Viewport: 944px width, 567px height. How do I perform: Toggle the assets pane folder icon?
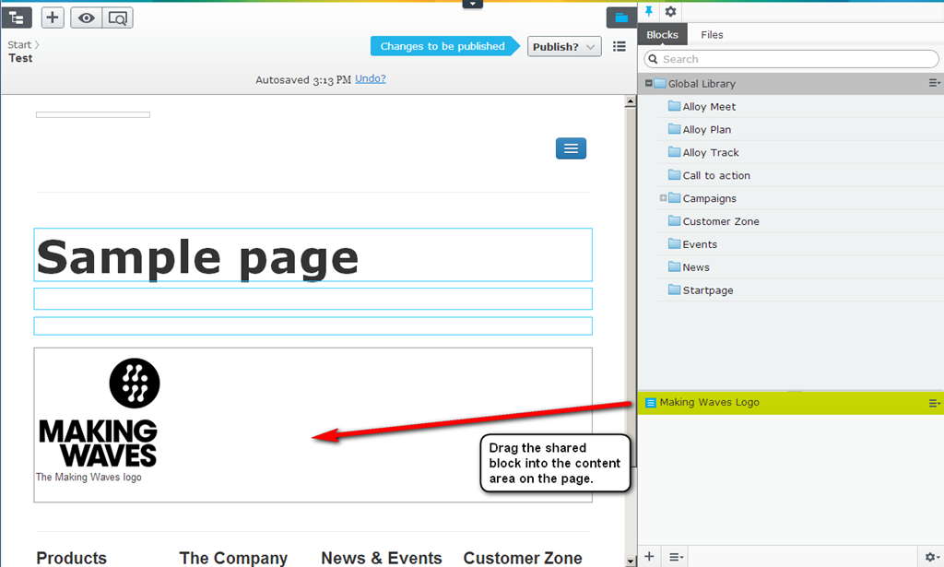click(x=620, y=18)
